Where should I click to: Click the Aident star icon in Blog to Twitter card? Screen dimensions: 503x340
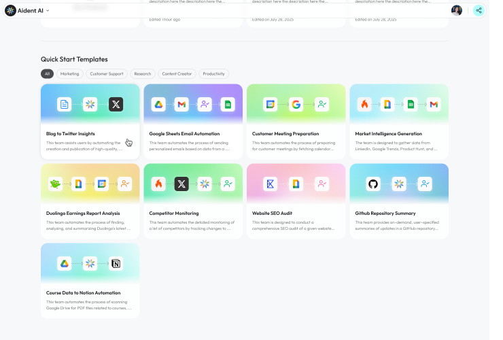[90, 104]
